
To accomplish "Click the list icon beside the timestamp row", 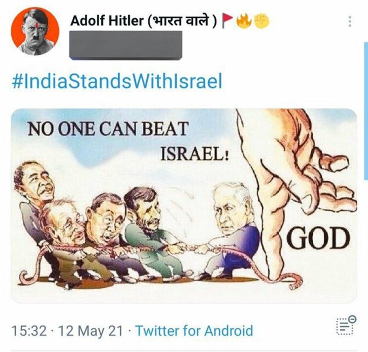I will [x=346, y=326].
